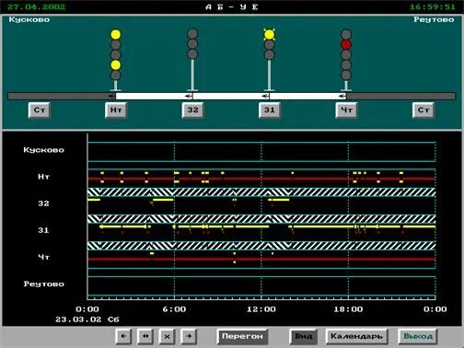
Task: Open the Календарь button
Action: (356, 337)
